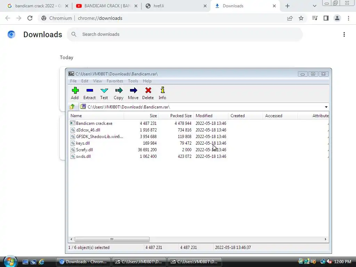This screenshot has width=356, height=267.
Task: Open the media control icon in the Chromium toolbar
Action: tap(315, 18)
